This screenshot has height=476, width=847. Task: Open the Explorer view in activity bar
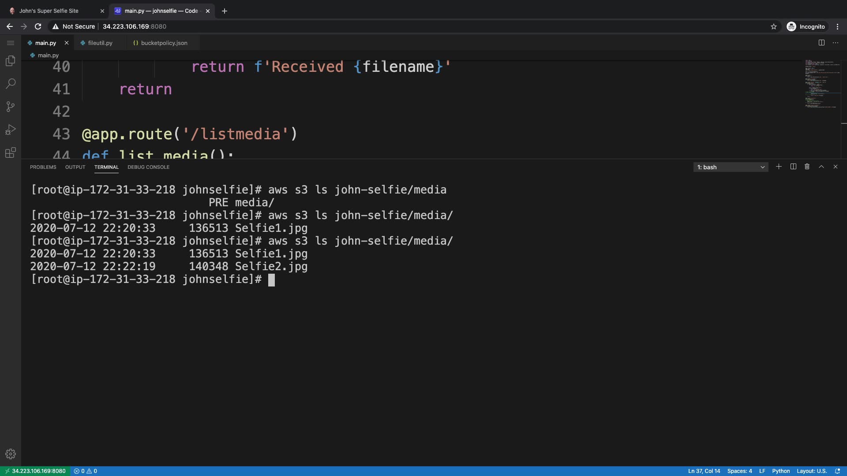pyautogui.click(x=11, y=61)
